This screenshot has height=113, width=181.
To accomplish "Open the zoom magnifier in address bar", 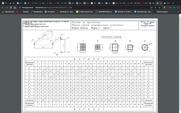I will pyautogui.click(x=155, y=8).
